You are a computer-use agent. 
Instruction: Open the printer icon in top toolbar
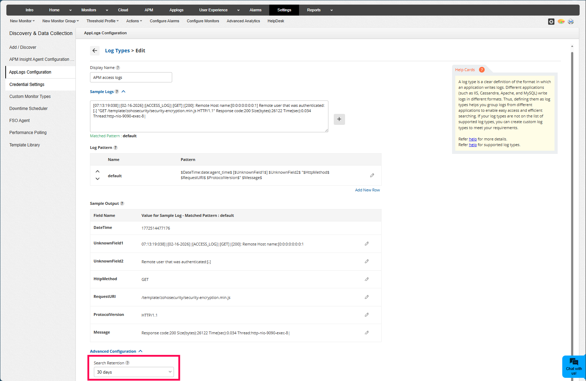570,22
